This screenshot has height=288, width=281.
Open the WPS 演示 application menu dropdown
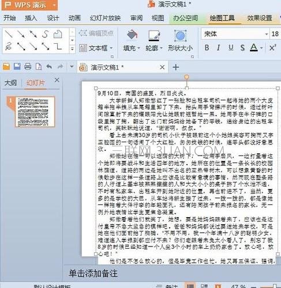point(54,5)
